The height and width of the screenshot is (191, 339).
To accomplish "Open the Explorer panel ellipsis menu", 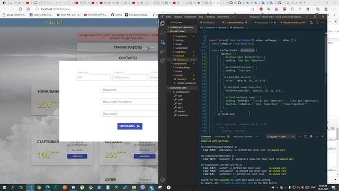I will (x=193, y=22).
